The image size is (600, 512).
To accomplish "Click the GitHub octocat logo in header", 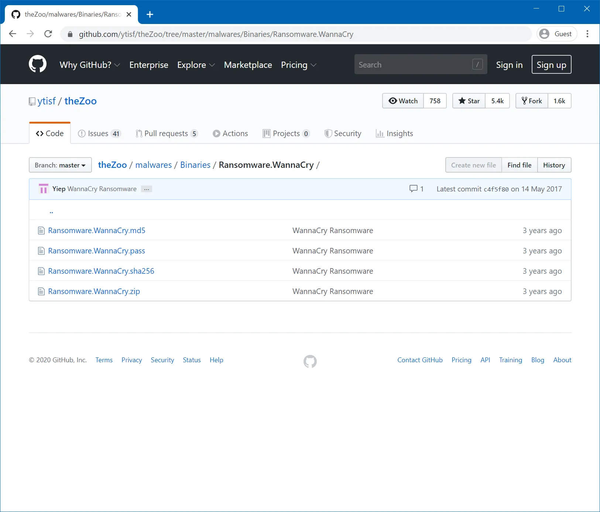I will [x=38, y=64].
